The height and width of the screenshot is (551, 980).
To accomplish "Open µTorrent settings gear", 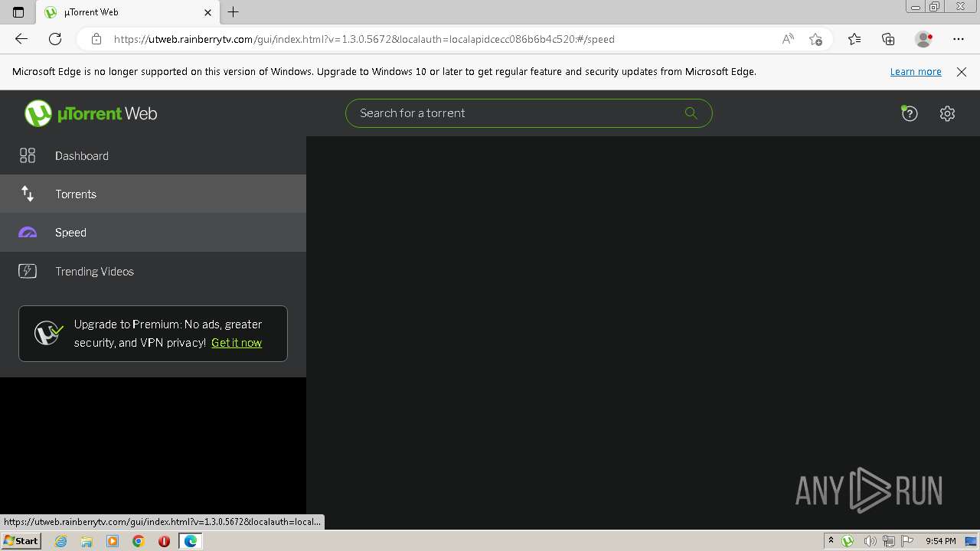I will [x=947, y=113].
